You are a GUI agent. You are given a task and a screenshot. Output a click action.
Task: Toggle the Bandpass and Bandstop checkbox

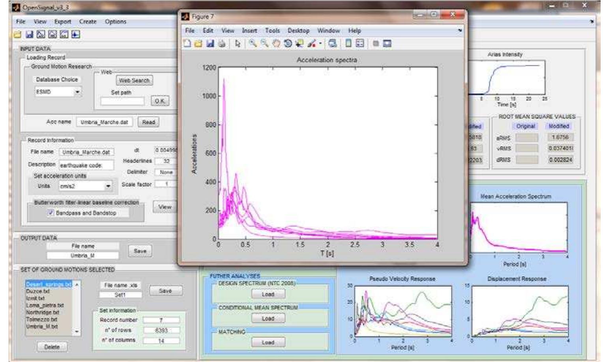pyautogui.click(x=51, y=213)
